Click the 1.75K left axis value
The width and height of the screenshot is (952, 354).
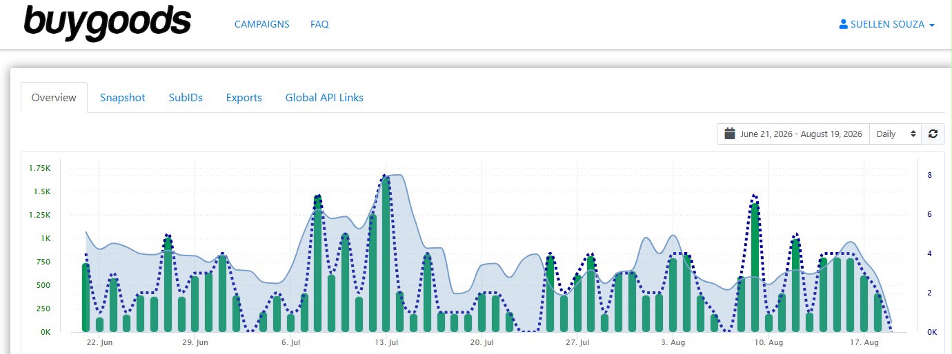(x=39, y=168)
